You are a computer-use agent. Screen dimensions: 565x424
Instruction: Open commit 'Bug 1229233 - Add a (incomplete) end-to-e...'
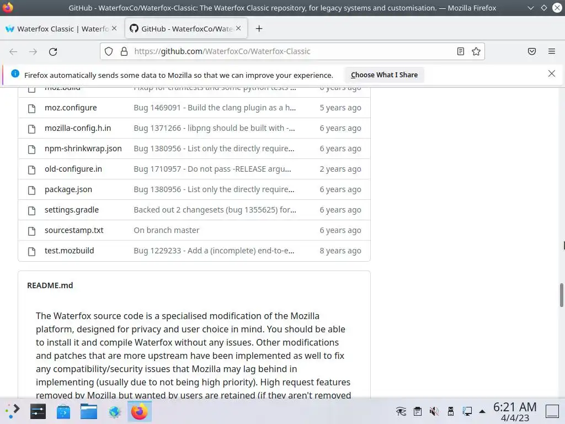pos(214,251)
